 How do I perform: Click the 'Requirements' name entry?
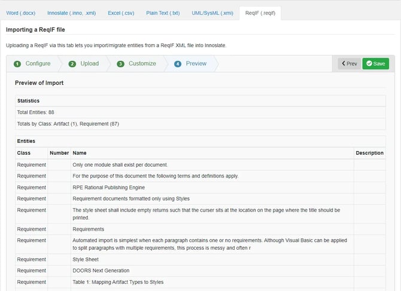click(88, 229)
